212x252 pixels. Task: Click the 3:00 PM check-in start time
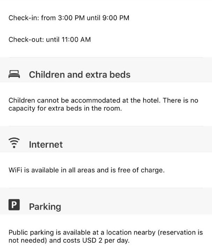pos(72,17)
